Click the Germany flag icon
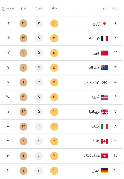The width and height of the screenshot is (124, 179). pos(104,171)
